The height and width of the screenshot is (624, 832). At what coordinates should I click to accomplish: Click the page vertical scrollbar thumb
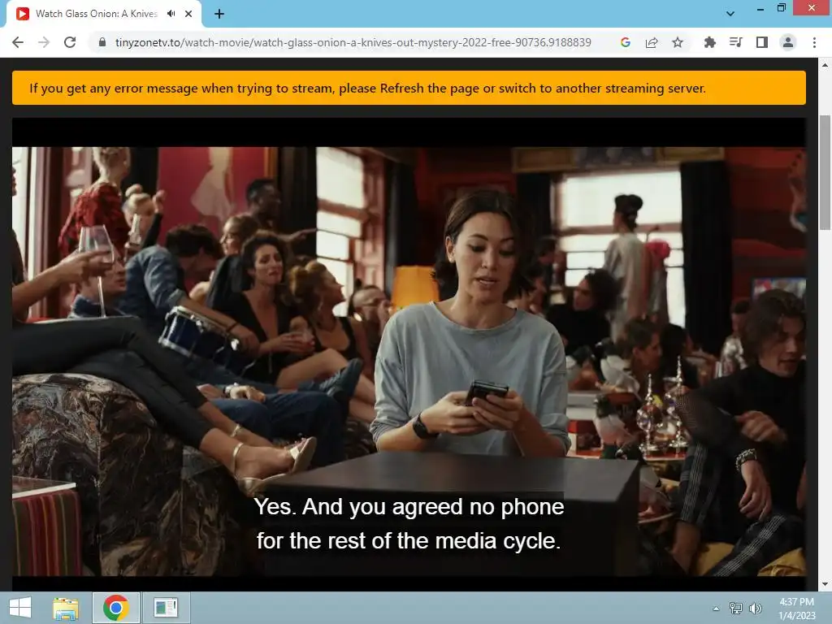pyautogui.click(x=825, y=172)
